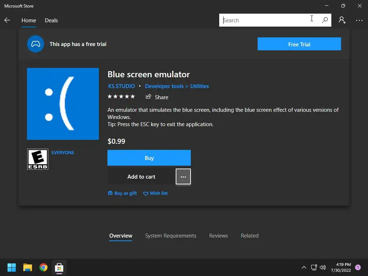The height and width of the screenshot is (276, 368).
Task: Open the more options button beside Add to cart
Action: click(x=183, y=176)
